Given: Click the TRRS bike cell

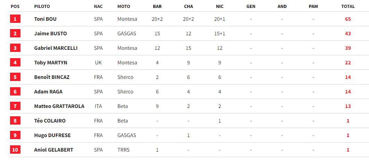Looking at the screenshot, I should tap(123, 150).
